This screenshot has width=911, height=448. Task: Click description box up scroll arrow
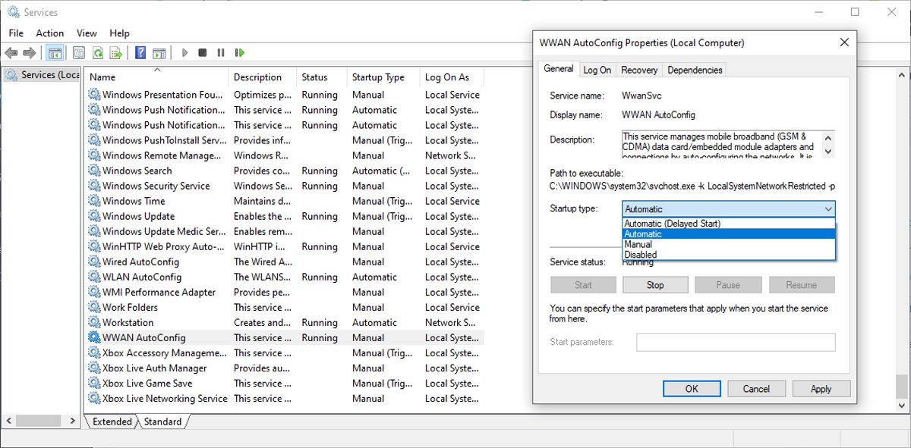[x=827, y=137]
